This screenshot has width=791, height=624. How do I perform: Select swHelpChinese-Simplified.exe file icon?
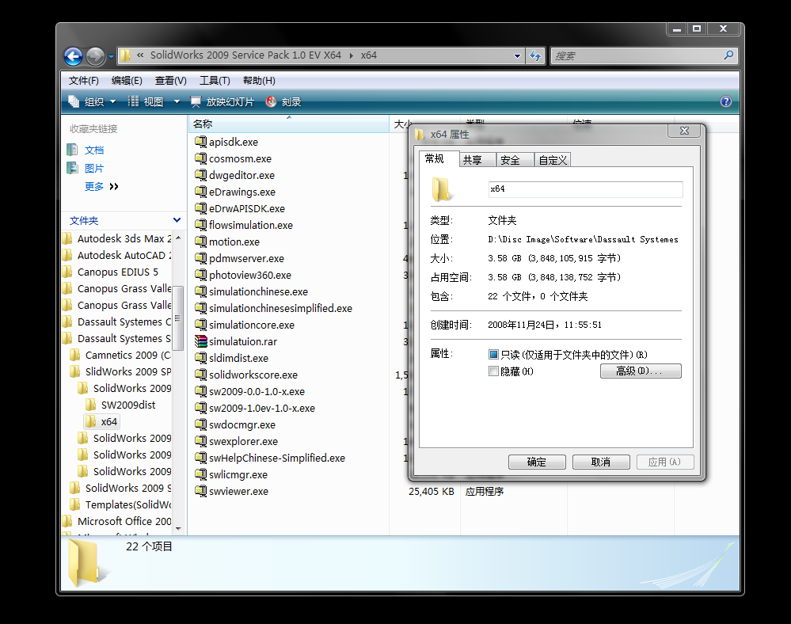201,458
